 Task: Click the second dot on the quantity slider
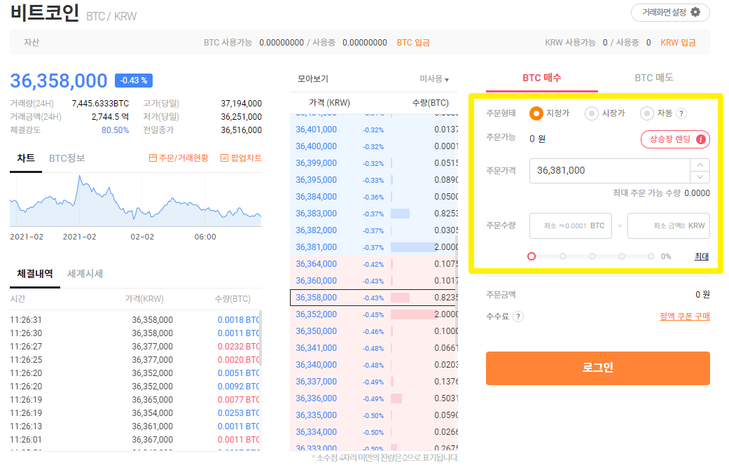pos(562,257)
